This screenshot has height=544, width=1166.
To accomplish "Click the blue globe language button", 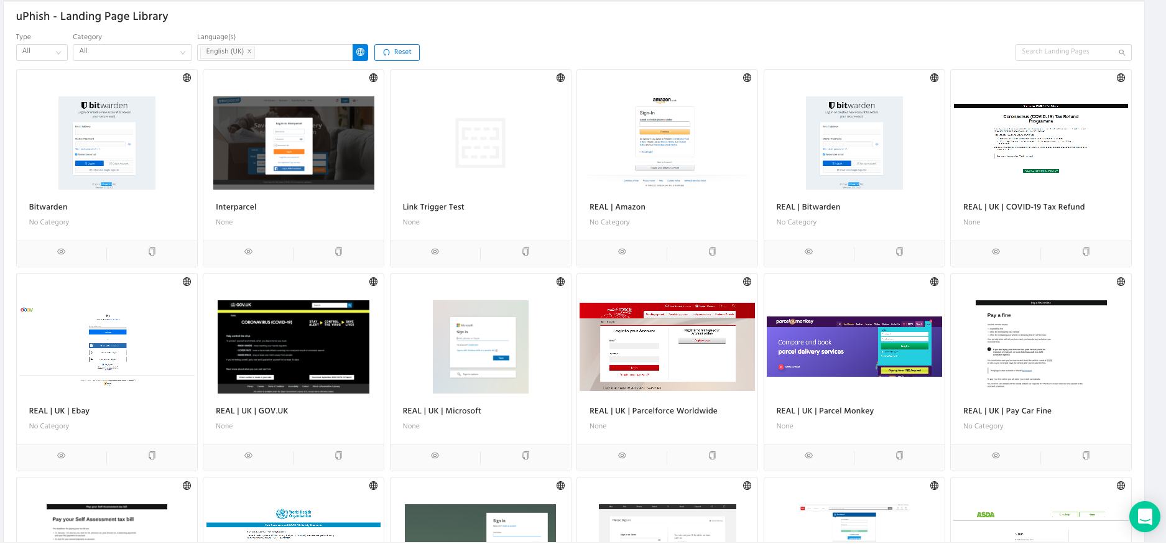I will pos(360,52).
